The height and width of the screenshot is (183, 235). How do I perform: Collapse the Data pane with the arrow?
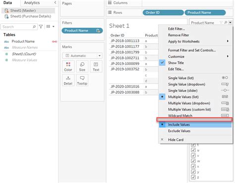tap(55, 2)
